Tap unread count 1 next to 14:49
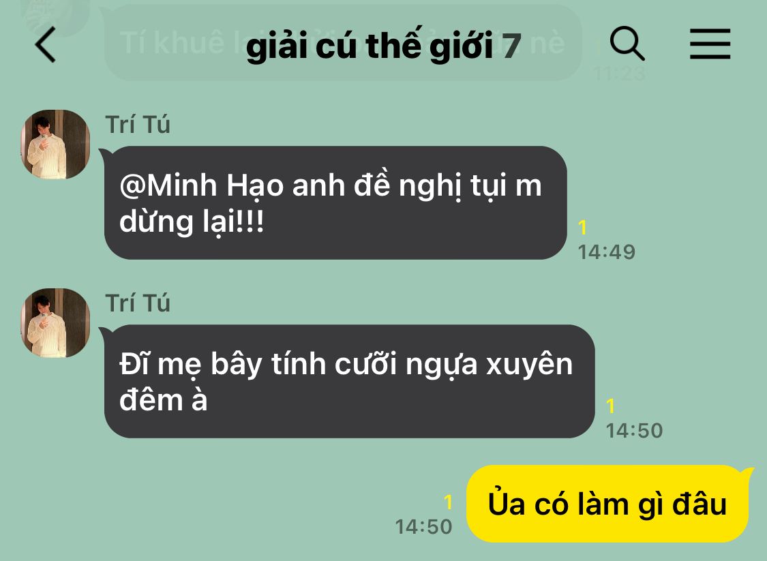This screenshot has height=561, width=767. coord(582,228)
